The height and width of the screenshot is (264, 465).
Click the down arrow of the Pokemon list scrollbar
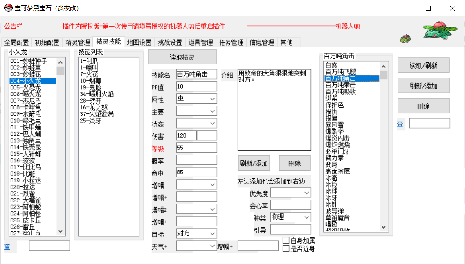pos(61,231)
